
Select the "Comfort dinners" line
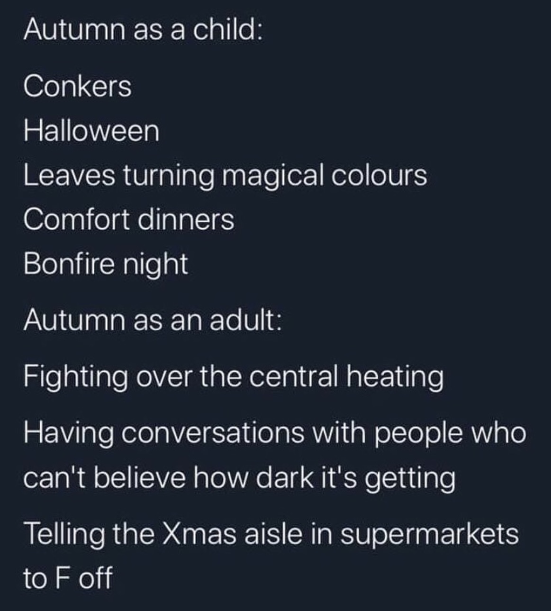coord(129,220)
